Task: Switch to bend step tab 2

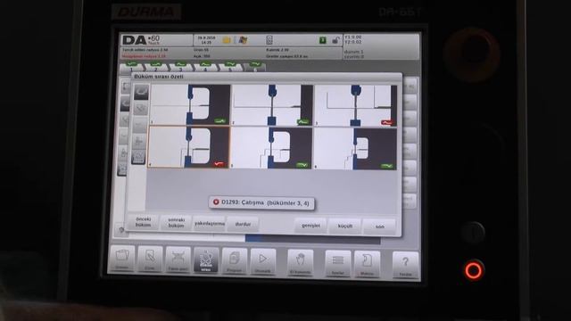Action: click(156, 67)
